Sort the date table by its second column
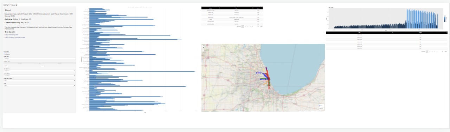450x132 pixels. coord(420,33)
